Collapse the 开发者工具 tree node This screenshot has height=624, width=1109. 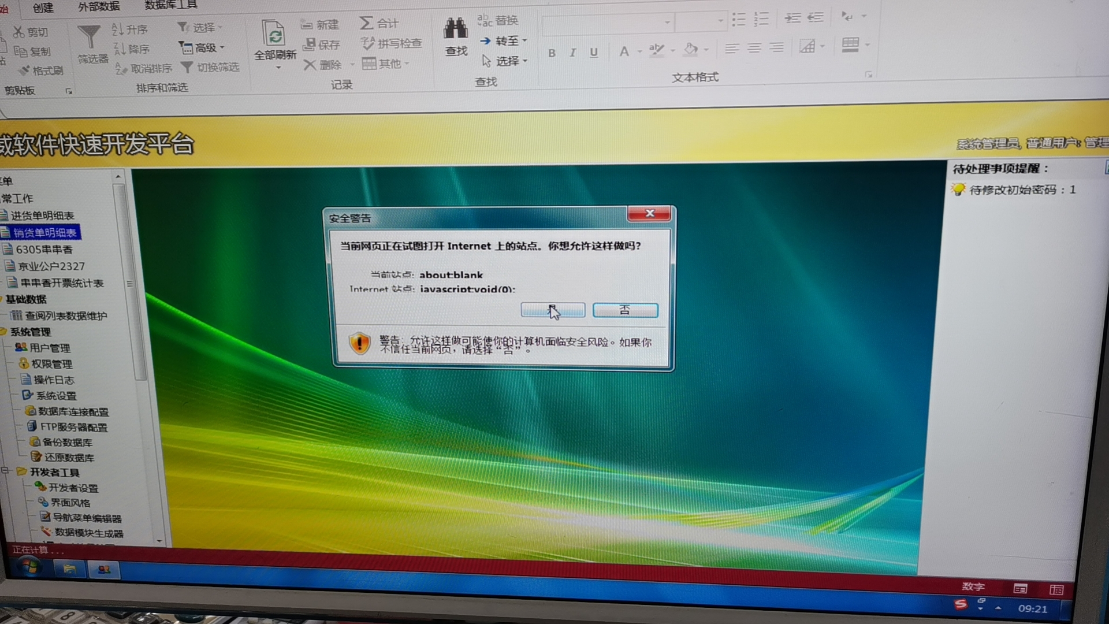pos(5,471)
